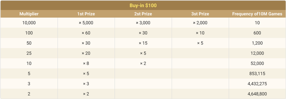Select the × 15 second prize cell
Viewport: 286px width, 99px height.
[143, 43]
